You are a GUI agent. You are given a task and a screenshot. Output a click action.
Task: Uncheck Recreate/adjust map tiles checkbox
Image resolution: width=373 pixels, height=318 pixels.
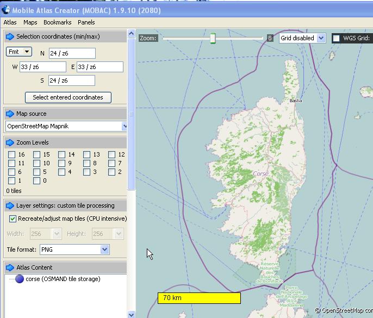point(13,219)
